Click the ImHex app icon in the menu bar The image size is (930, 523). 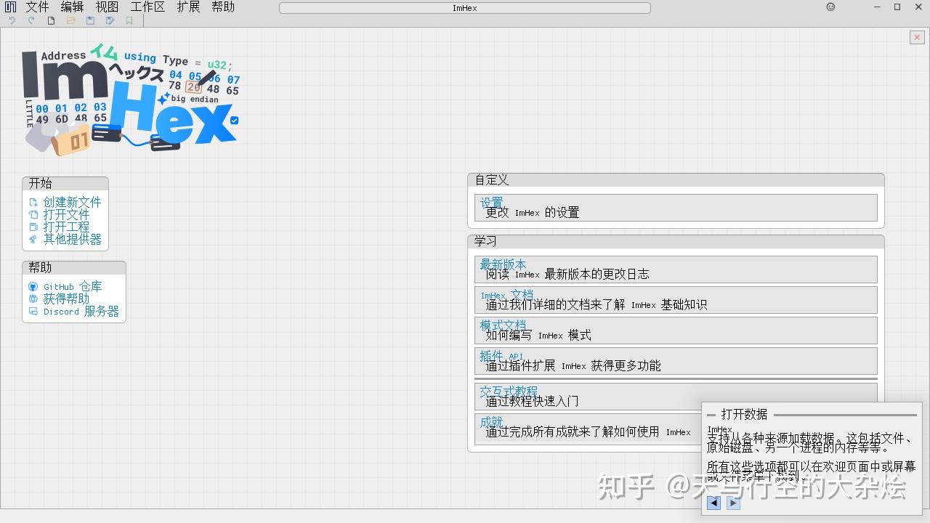(x=9, y=7)
